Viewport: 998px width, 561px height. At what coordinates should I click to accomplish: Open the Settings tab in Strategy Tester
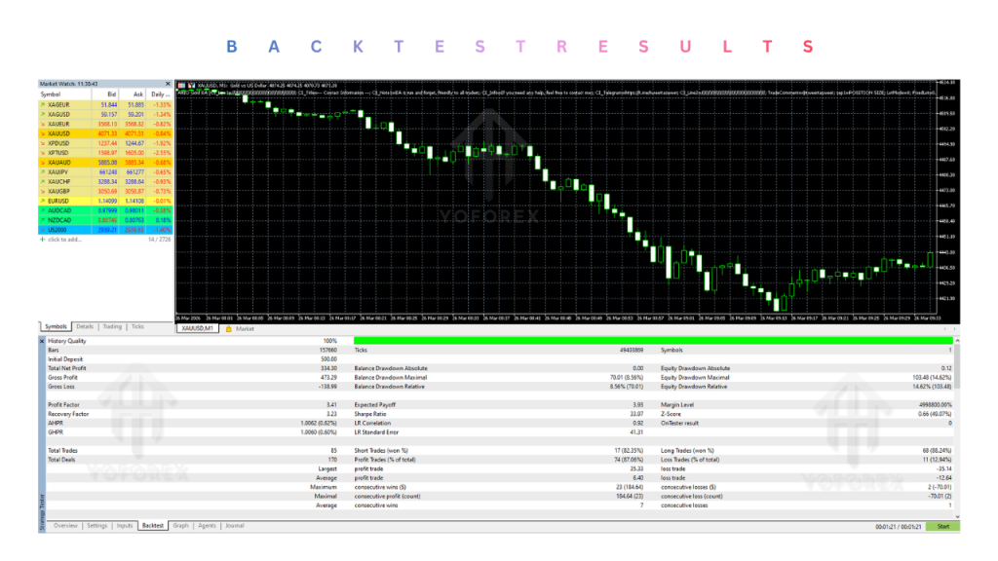click(96, 526)
